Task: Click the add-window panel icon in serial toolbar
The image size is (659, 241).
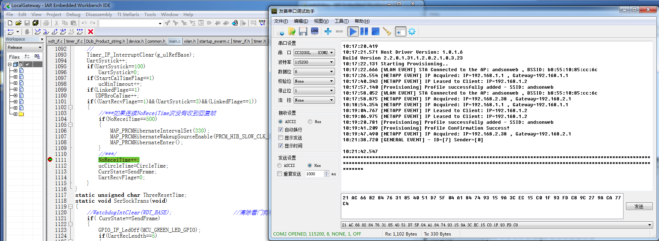Action: 401,32
